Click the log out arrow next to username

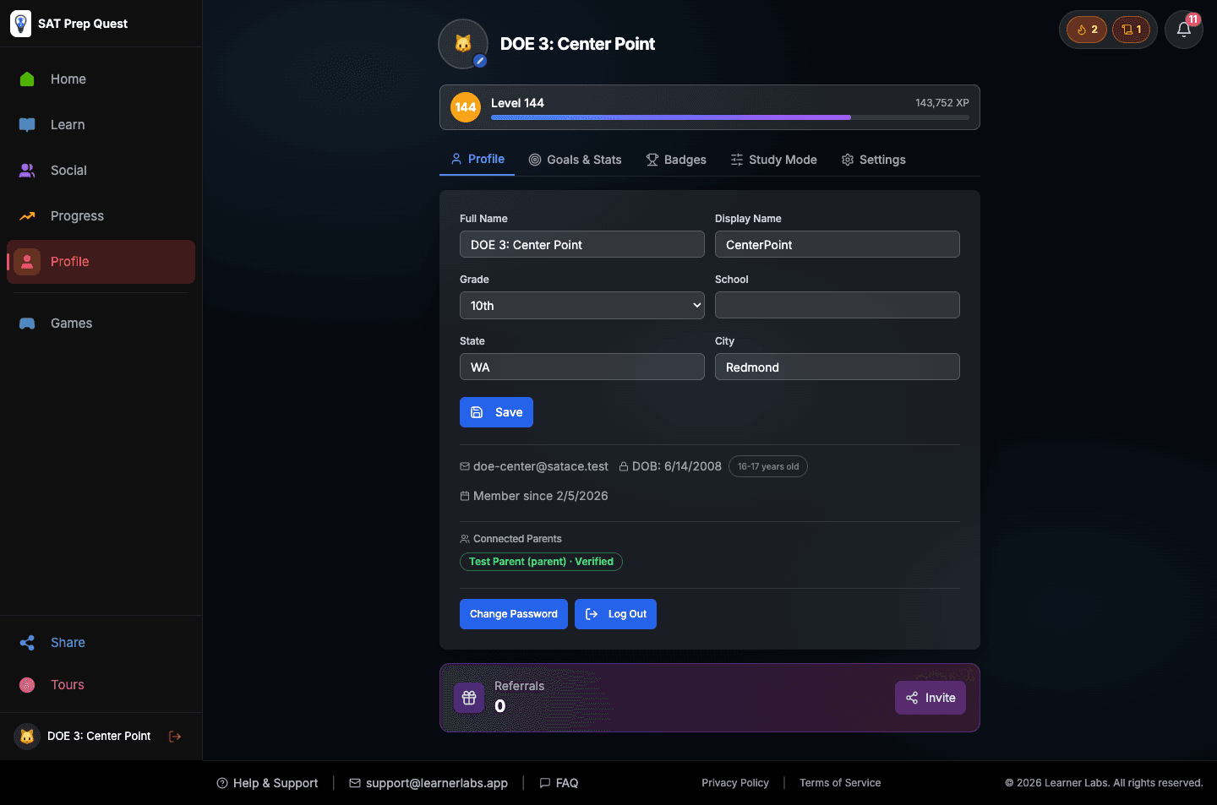[175, 736]
